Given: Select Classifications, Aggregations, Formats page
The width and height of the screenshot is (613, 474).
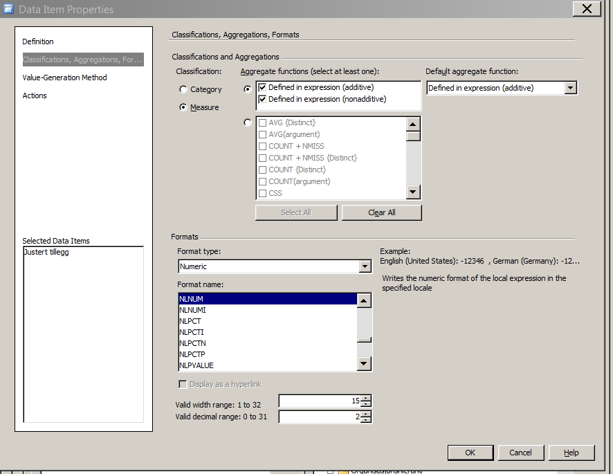Looking at the screenshot, I should (83, 60).
